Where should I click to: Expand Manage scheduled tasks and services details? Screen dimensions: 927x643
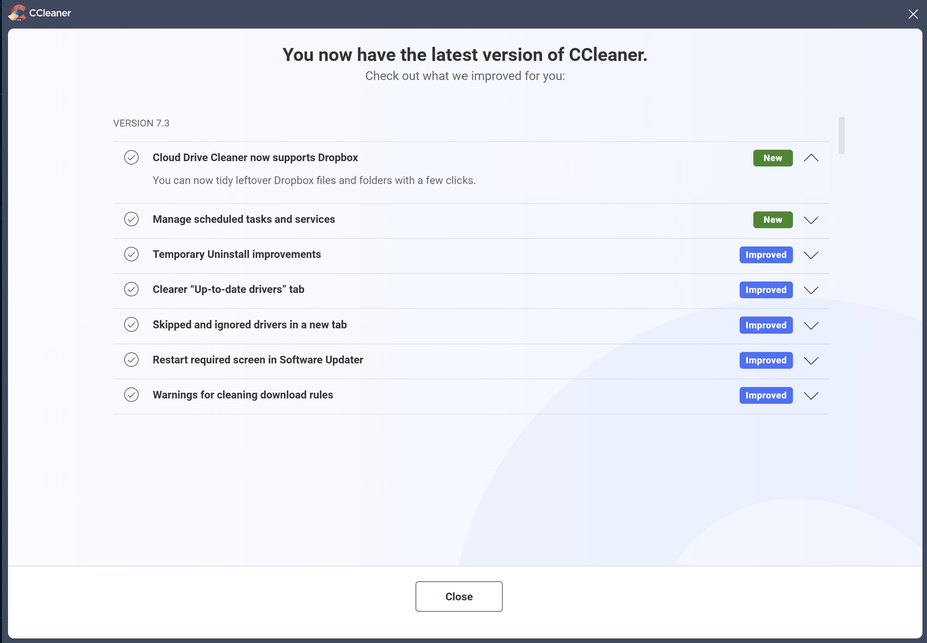[x=811, y=220]
